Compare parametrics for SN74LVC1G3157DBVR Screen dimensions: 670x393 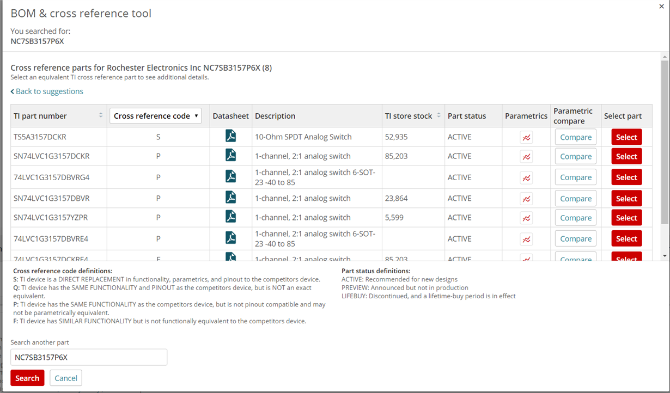pos(576,199)
